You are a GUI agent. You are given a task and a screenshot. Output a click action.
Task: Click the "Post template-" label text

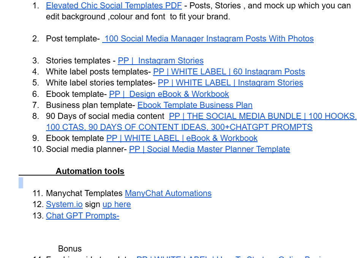pos(73,39)
